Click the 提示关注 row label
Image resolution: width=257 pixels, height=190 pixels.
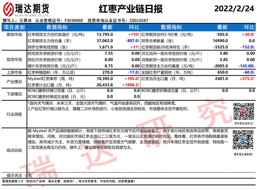pyautogui.click(x=14, y=175)
